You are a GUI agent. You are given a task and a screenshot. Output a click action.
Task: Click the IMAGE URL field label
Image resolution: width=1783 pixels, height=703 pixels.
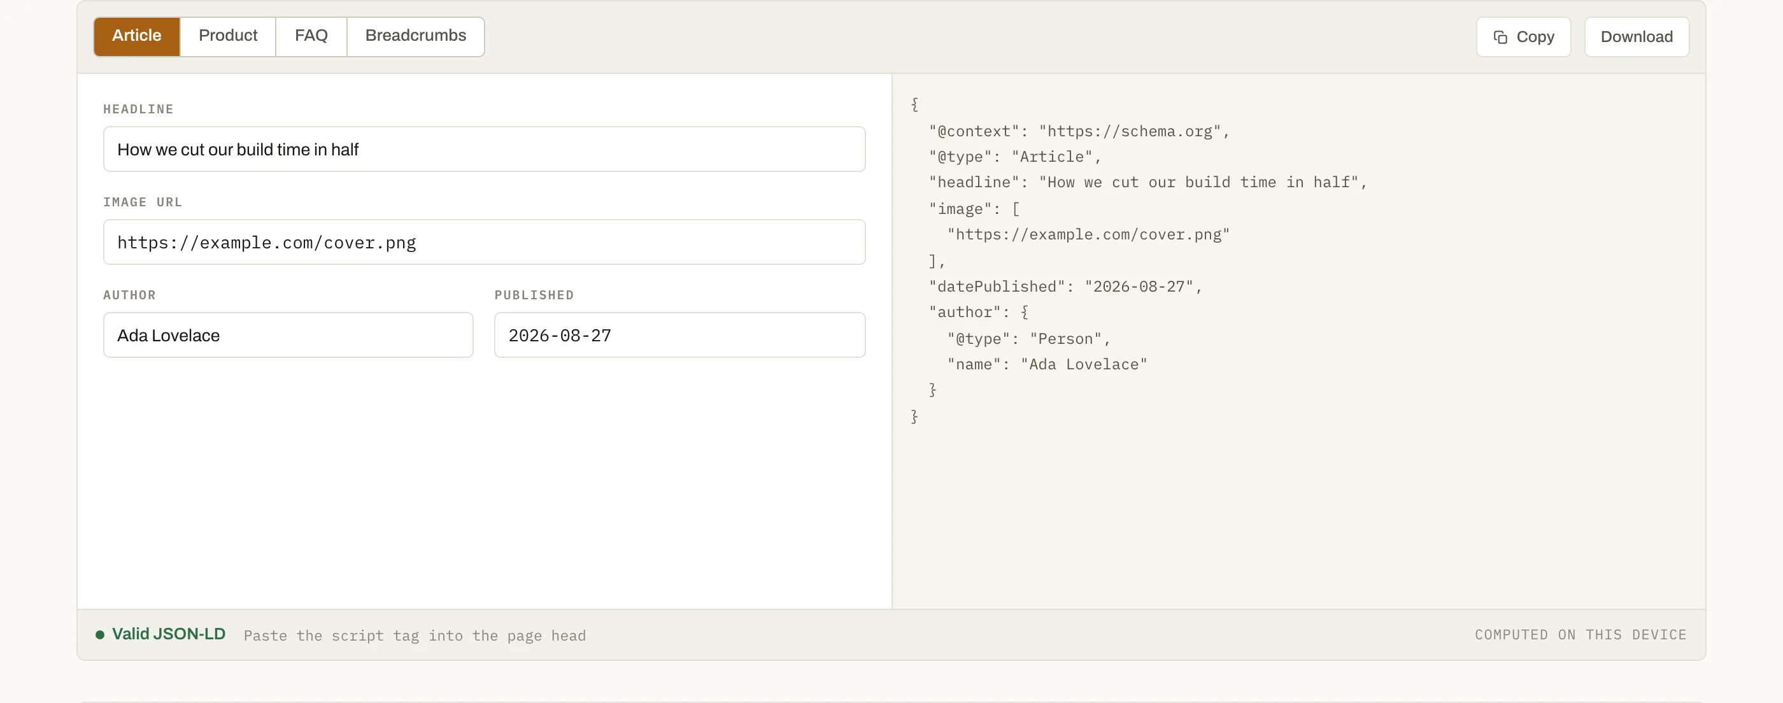click(143, 202)
